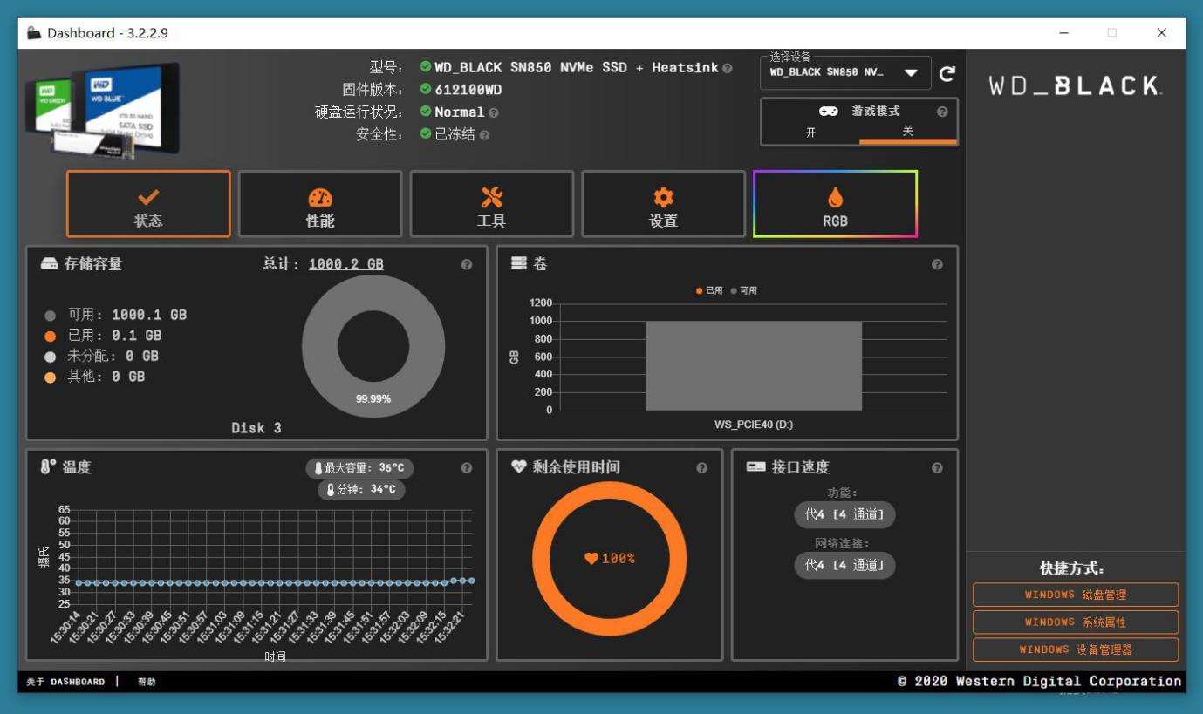Click the 分钟 34°C temperature badge
The height and width of the screenshot is (714, 1203).
(361, 489)
